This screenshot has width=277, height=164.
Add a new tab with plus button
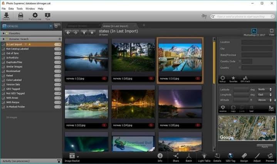pos(144,26)
